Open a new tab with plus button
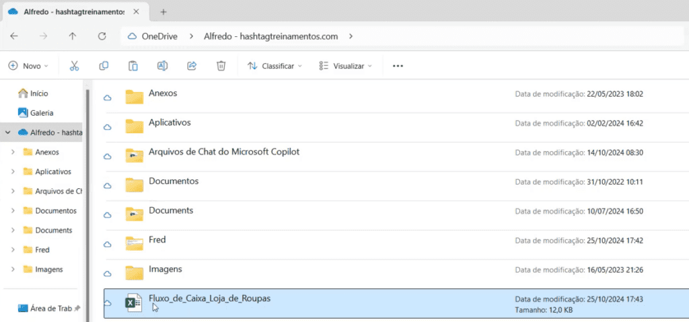Screen dimensions: 689x322 coord(164,12)
